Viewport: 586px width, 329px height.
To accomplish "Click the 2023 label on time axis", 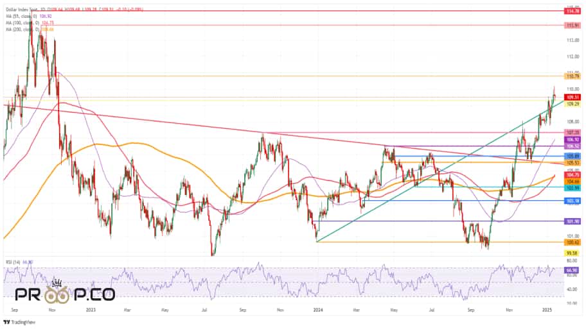I will pos(91,310).
